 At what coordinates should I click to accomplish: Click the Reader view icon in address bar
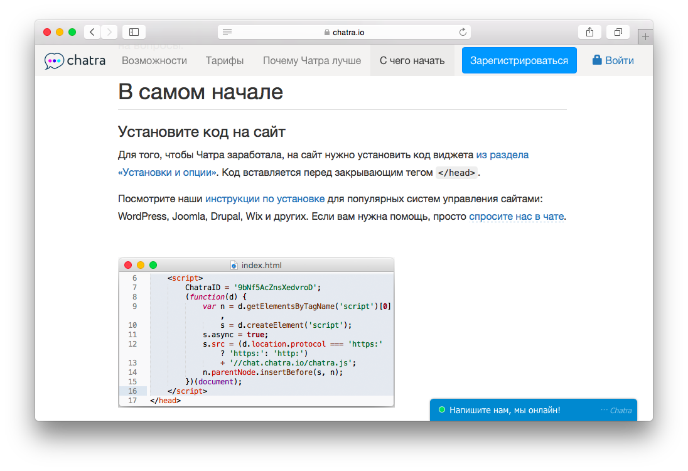227,32
